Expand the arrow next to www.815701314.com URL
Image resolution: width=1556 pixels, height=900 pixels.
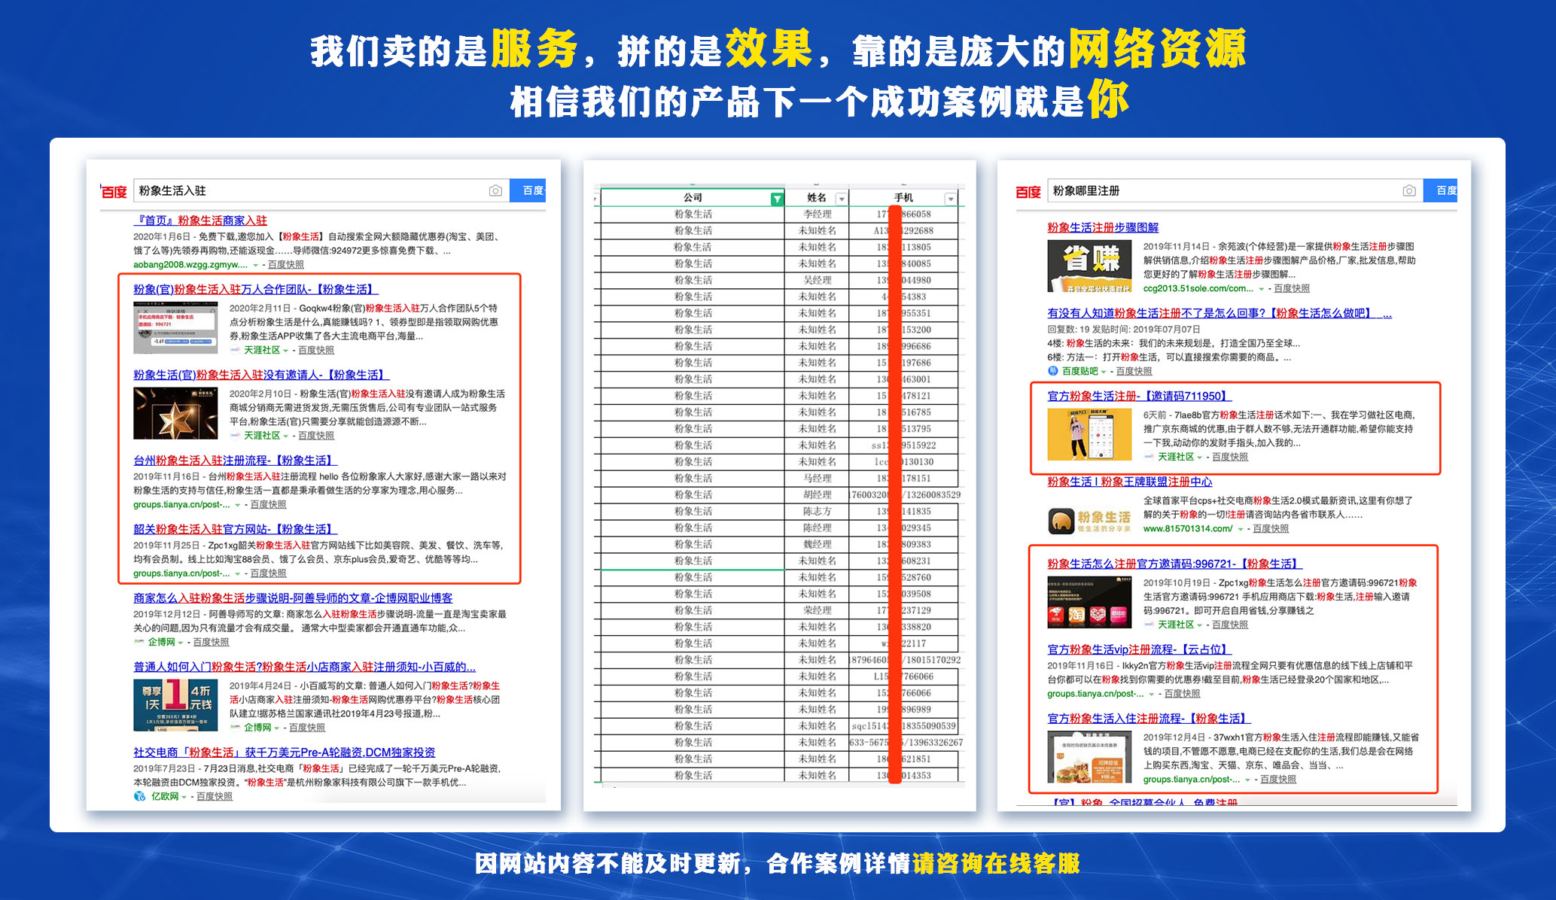pos(1240,529)
